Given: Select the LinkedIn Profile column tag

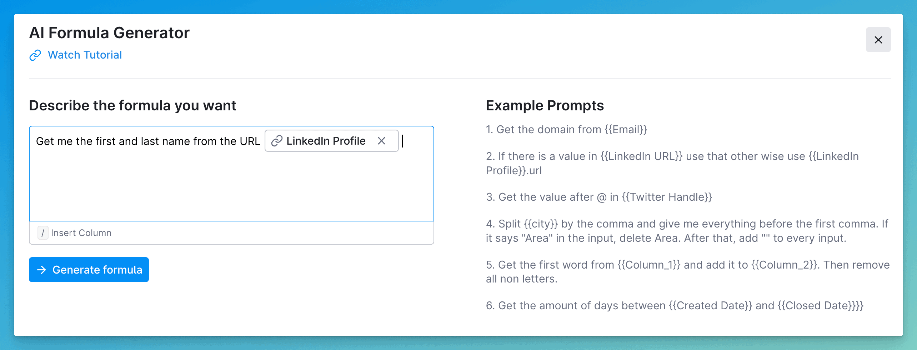Looking at the screenshot, I should pyautogui.click(x=326, y=141).
